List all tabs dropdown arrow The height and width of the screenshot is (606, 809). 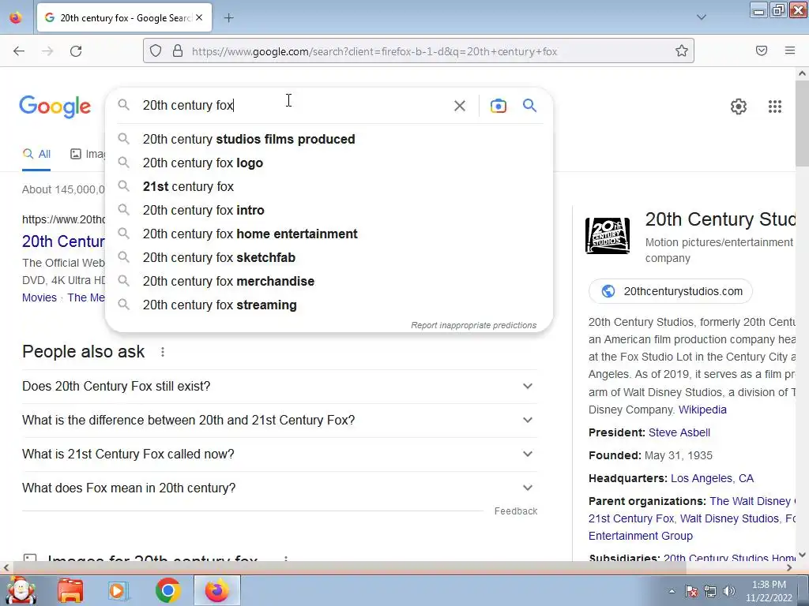702,17
